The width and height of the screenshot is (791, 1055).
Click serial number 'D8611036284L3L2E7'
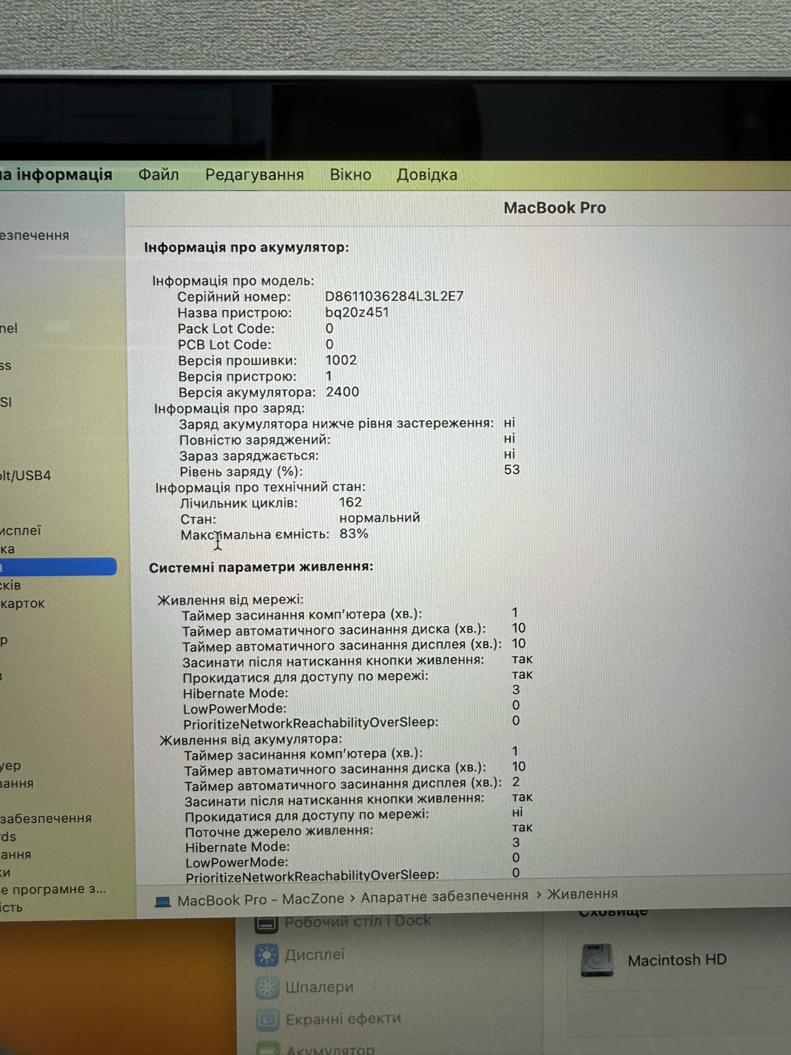[x=394, y=296]
